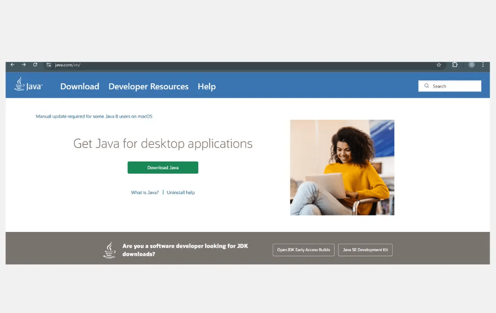496x313 pixels.
Task: Click the browser forward arrow
Action: tap(24, 64)
